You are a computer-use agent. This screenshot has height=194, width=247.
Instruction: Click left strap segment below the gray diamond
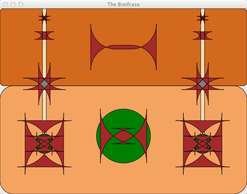coord(44,110)
